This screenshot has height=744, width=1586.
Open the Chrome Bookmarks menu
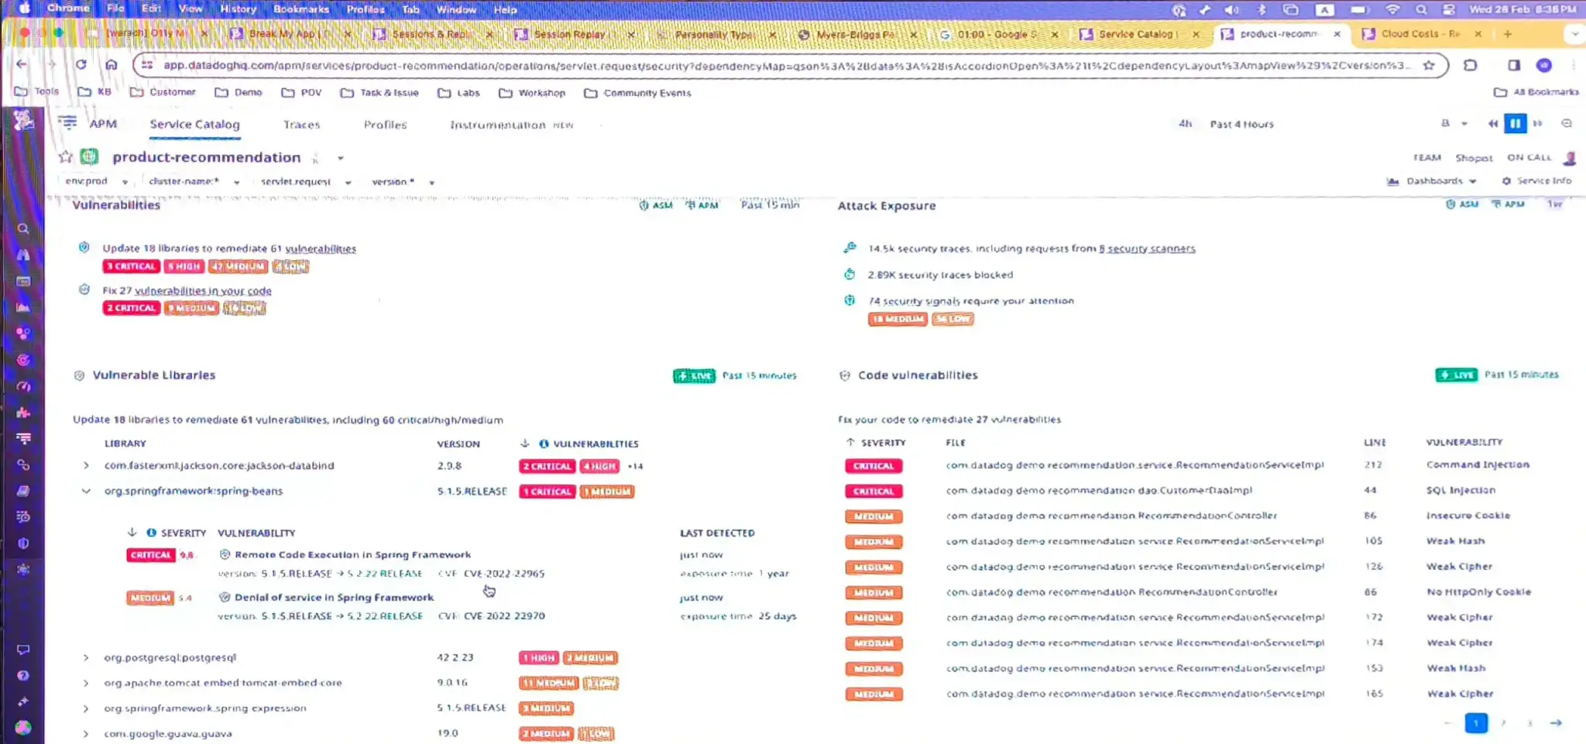(x=300, y=9)
